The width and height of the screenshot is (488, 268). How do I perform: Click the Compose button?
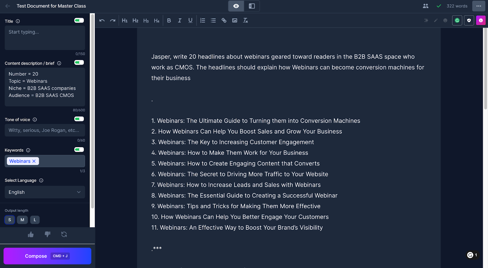coord(47,256)
